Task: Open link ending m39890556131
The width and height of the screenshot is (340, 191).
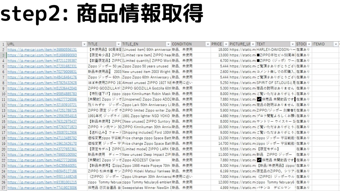Action: (42, 50)
